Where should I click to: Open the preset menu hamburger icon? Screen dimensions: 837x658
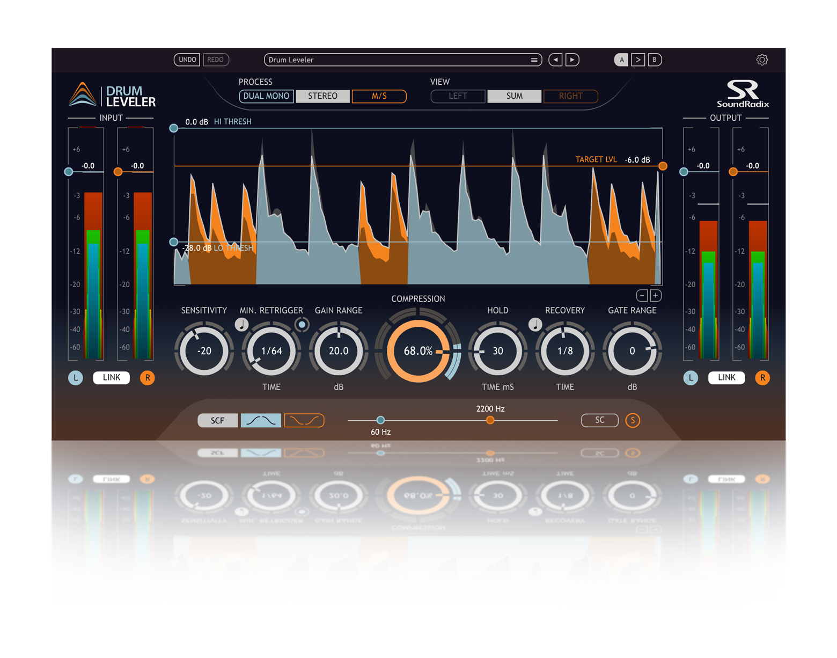click(533, 60)
